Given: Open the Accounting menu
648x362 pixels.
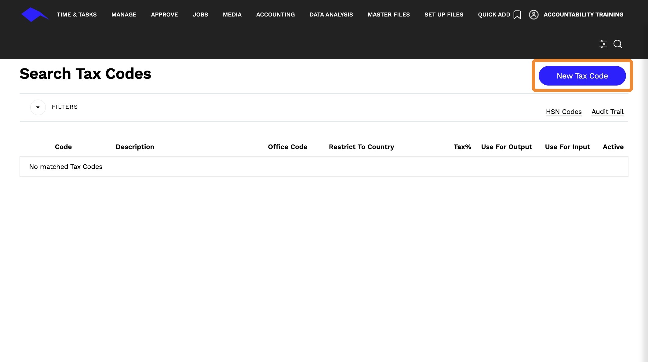Looking at the screenshot, I should (x=275, y=15).
